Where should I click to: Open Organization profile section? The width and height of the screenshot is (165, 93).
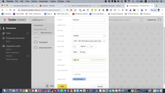13,46
